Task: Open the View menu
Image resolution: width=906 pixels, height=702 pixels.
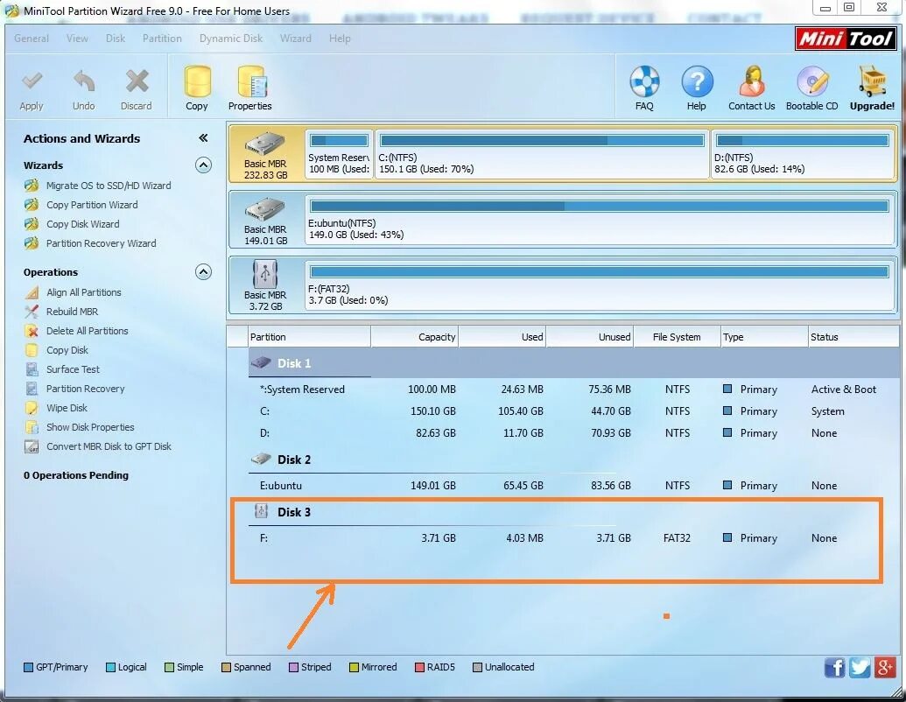Action: (77, 39)
